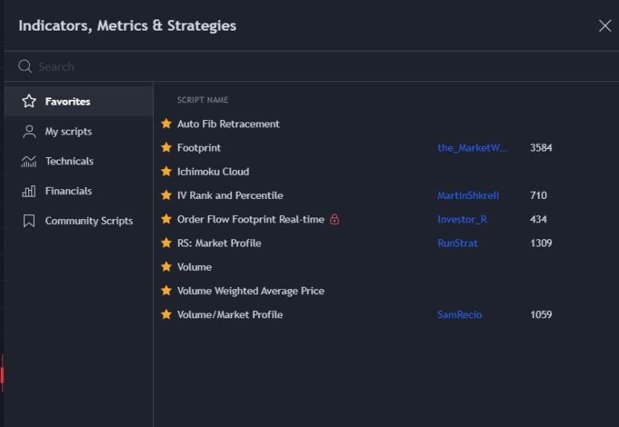This screenshot has height=427, width=619.
Task: Open the Financials category
Action: (68, 191)
